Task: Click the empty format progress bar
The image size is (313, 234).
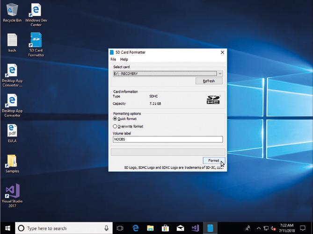Action: click(x=168, y=152)
